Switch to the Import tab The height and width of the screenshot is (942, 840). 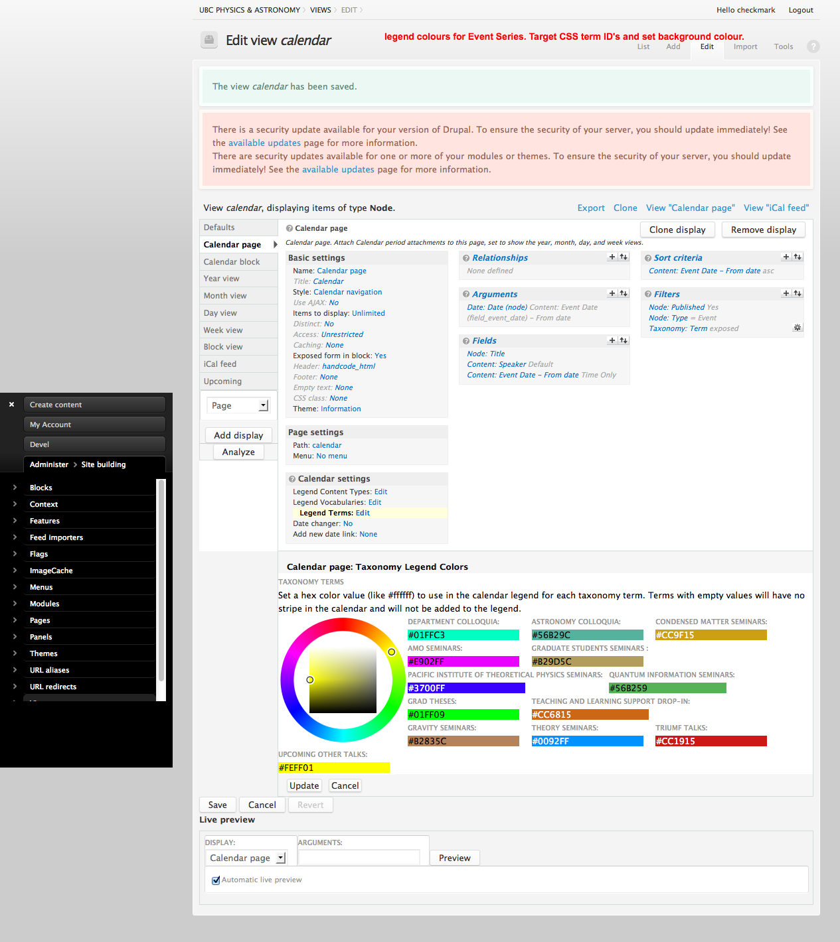tap(745, 46)
